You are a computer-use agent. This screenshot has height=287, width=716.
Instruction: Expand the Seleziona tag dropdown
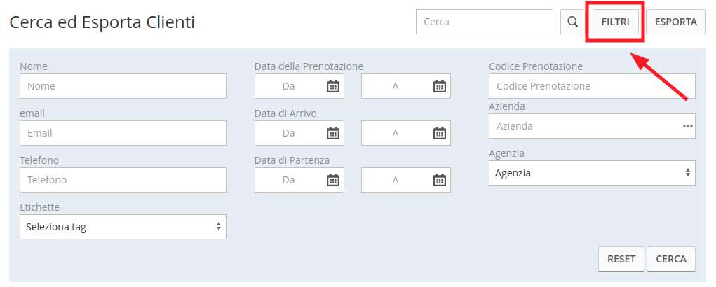(123, 227)
